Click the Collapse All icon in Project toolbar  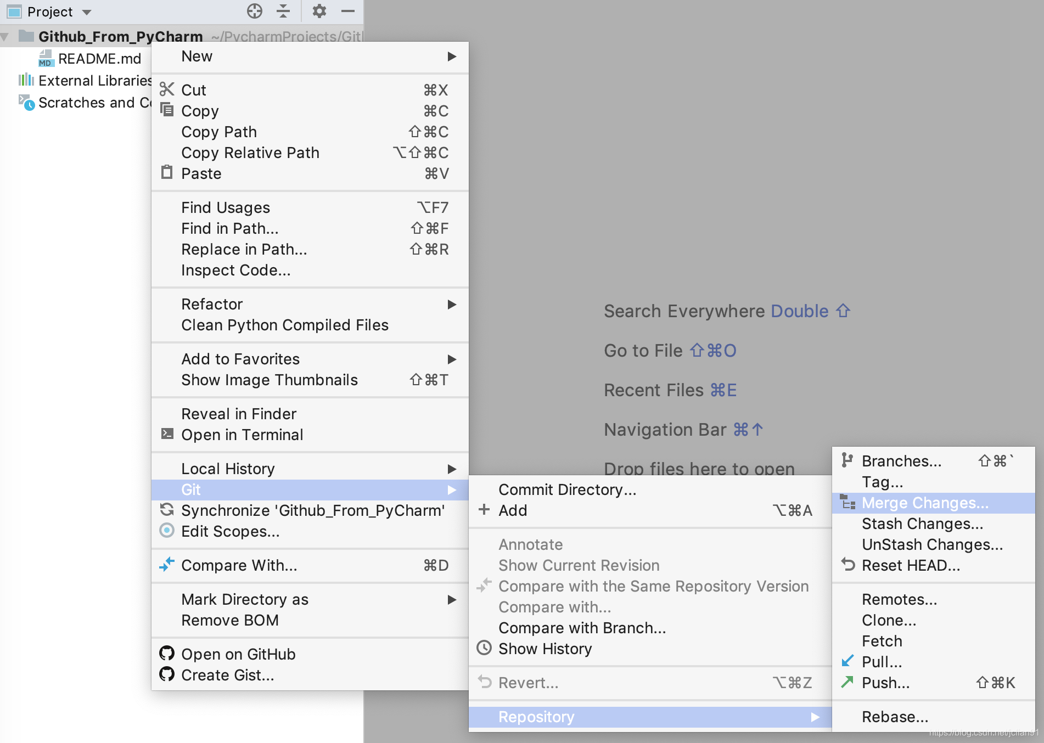pos(283,11)
